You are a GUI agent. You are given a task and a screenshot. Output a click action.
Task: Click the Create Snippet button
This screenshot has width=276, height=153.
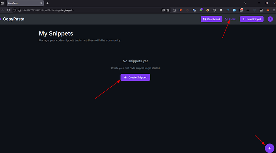click(135, 77)
